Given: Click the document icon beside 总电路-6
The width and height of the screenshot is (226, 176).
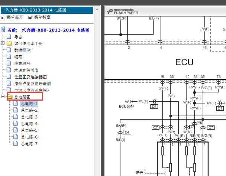Looking at the screenshot, I should (x=16, y=137).
